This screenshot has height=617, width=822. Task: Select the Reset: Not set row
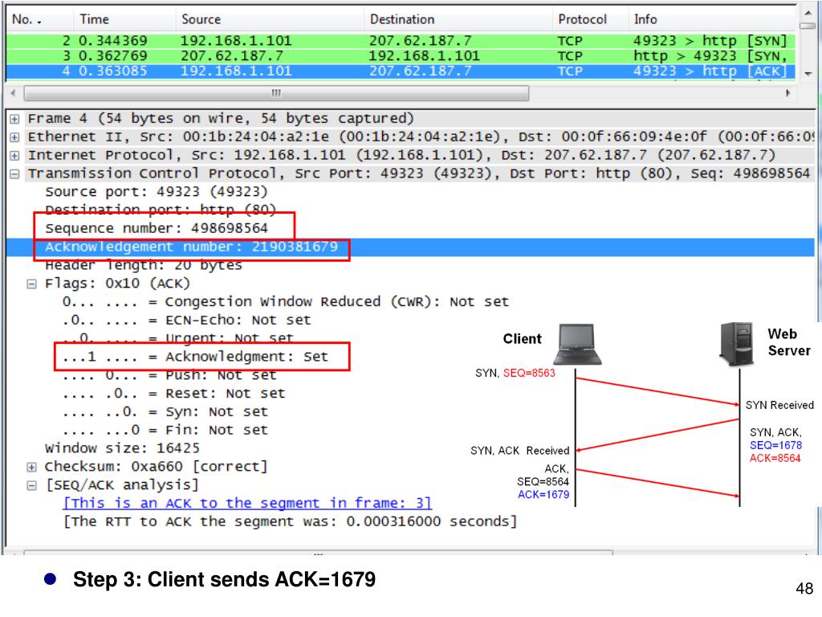pyautogui.click(x=173, y=394)
